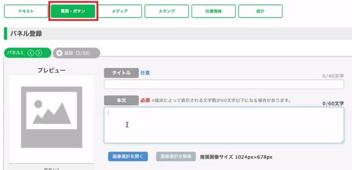Click the 本文 label
This screenshot has height=170, width=352.
coord(121,100)
